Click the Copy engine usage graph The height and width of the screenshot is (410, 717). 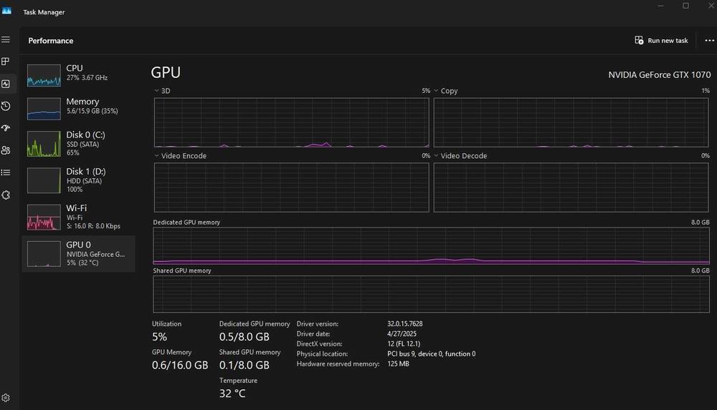(x=571, y=122)
